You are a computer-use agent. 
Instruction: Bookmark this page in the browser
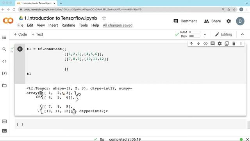coord(234,9)
